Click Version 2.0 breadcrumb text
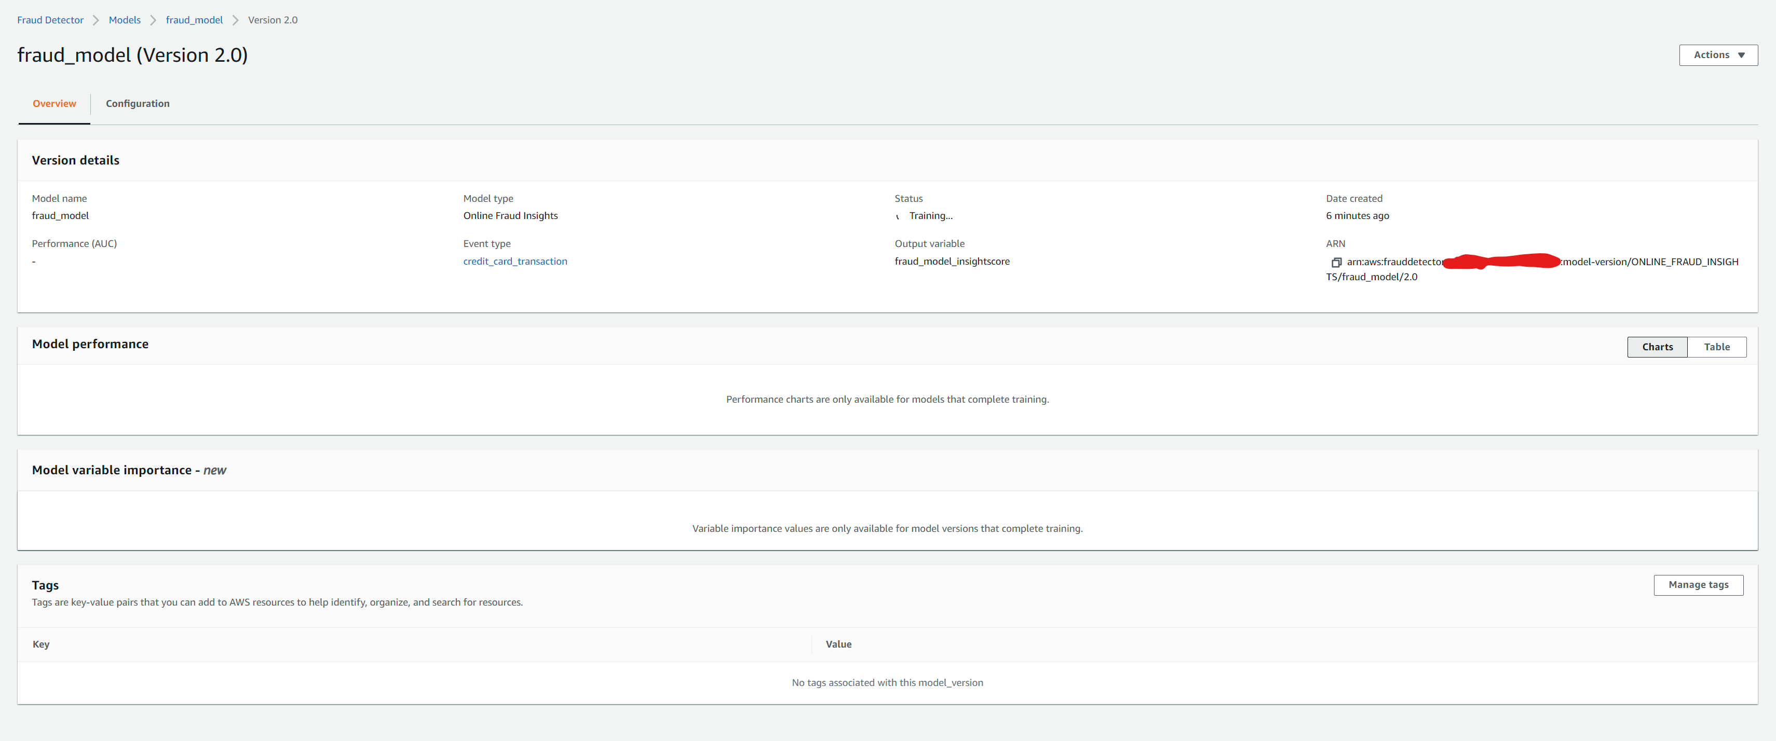 [273, 20]
